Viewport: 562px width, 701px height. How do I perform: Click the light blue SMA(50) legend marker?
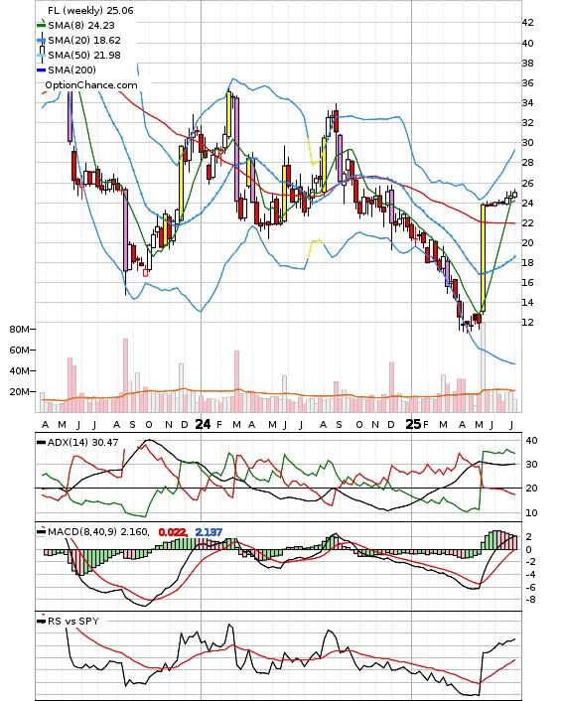coord(41,55)
